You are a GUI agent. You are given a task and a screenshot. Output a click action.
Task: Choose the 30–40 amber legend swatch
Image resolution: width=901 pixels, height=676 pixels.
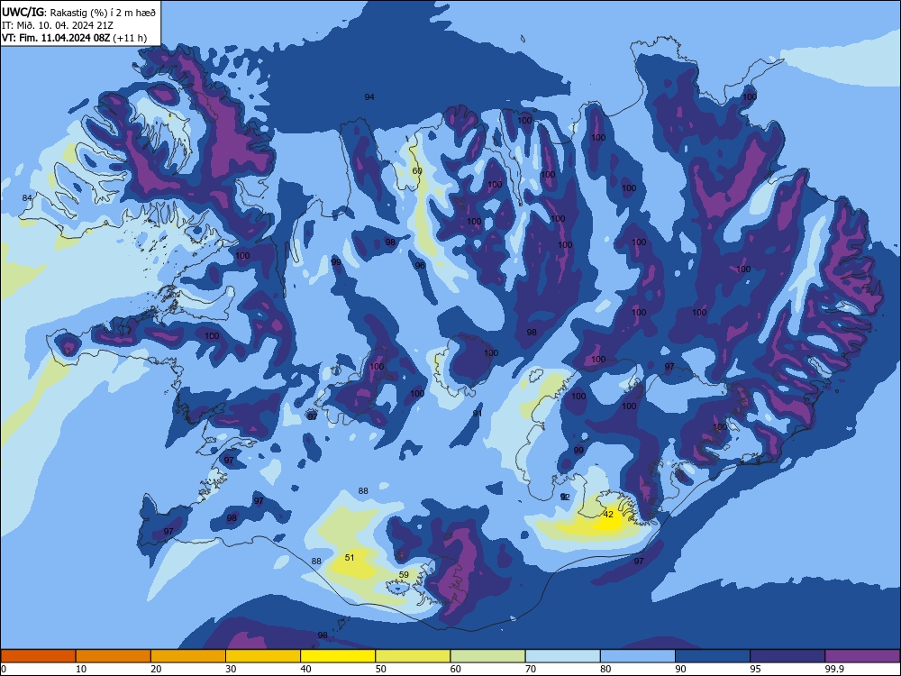coord(263,656)
